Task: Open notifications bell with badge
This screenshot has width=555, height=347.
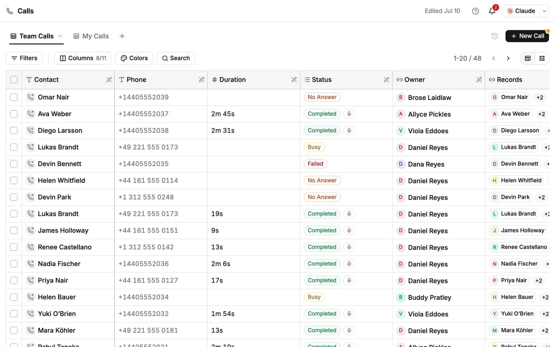Action: click(492, 11)
